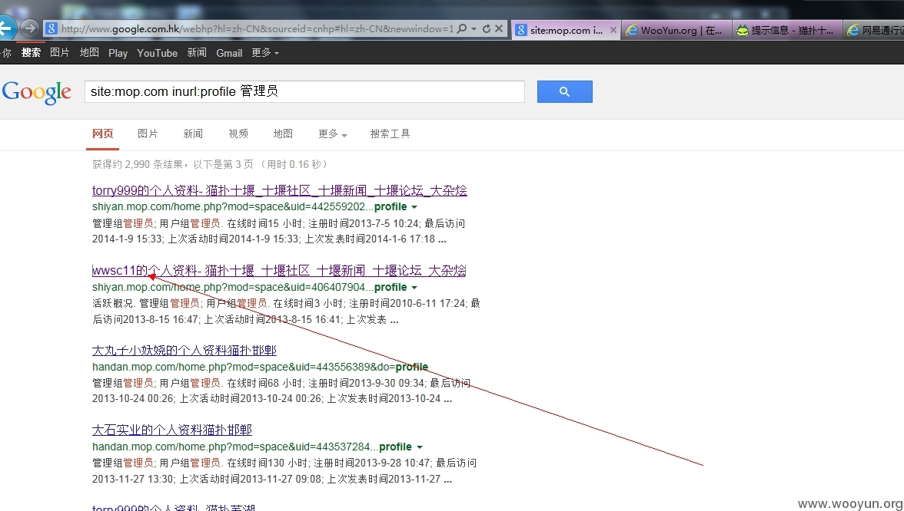
Task: Click snippet text 在线时间130 小时
Action: 267,463
